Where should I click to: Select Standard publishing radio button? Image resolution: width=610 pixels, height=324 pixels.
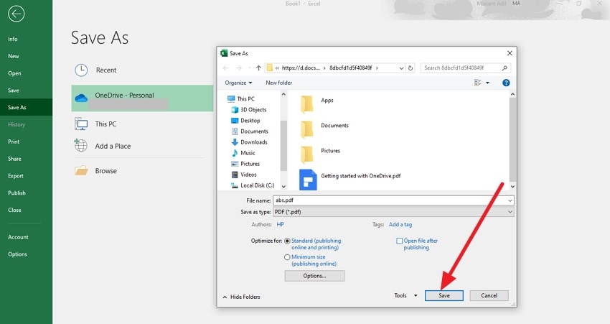click(x=287, y=241)
